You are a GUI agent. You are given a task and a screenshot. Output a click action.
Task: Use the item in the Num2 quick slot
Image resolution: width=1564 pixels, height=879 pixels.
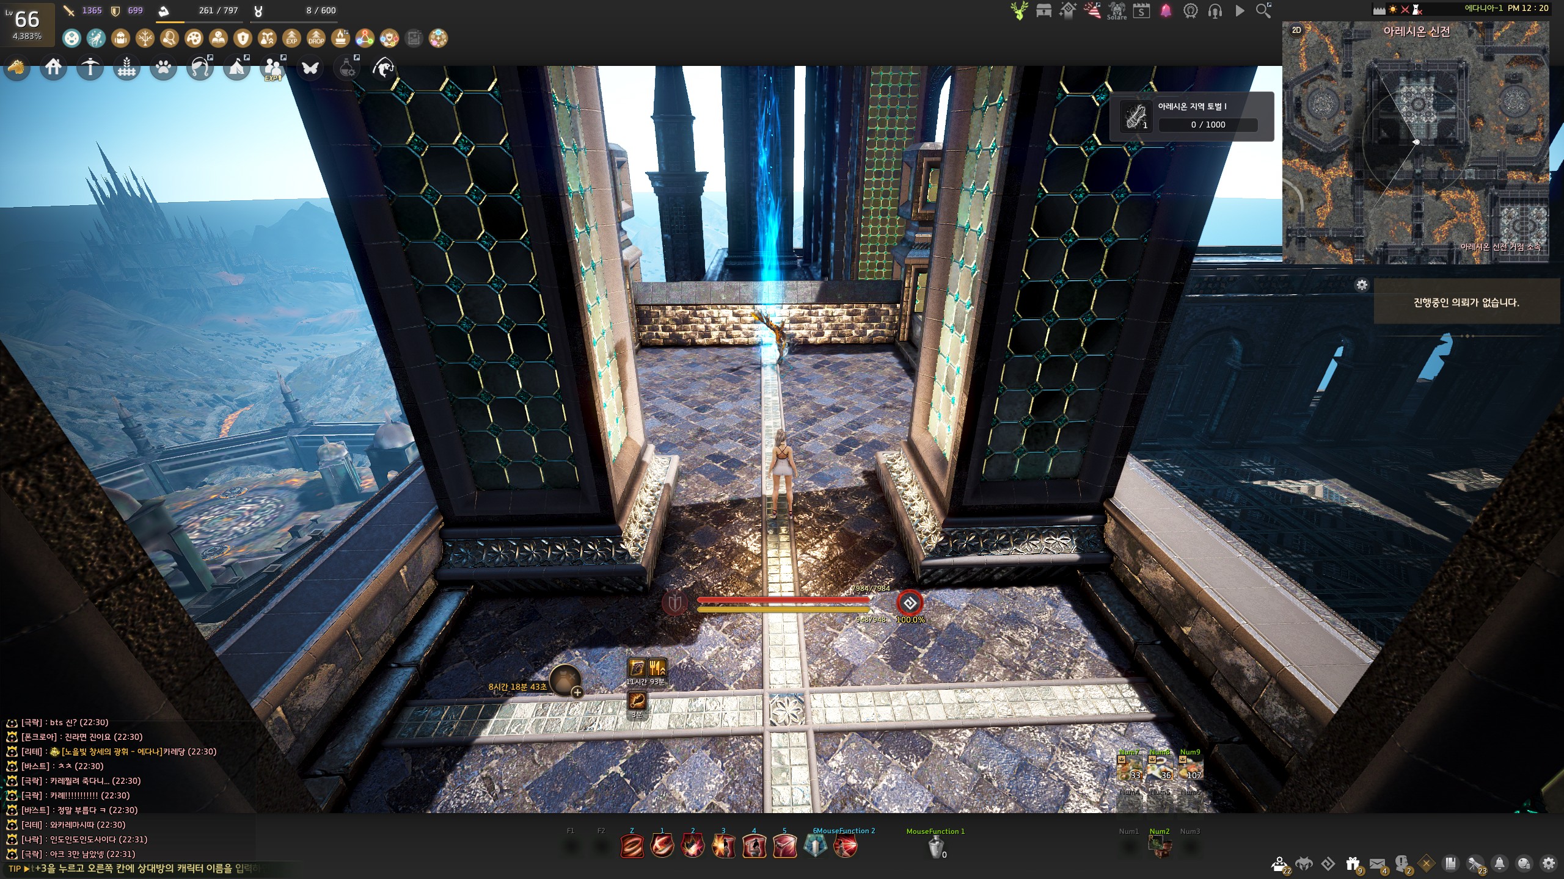tap(1160, 846)
